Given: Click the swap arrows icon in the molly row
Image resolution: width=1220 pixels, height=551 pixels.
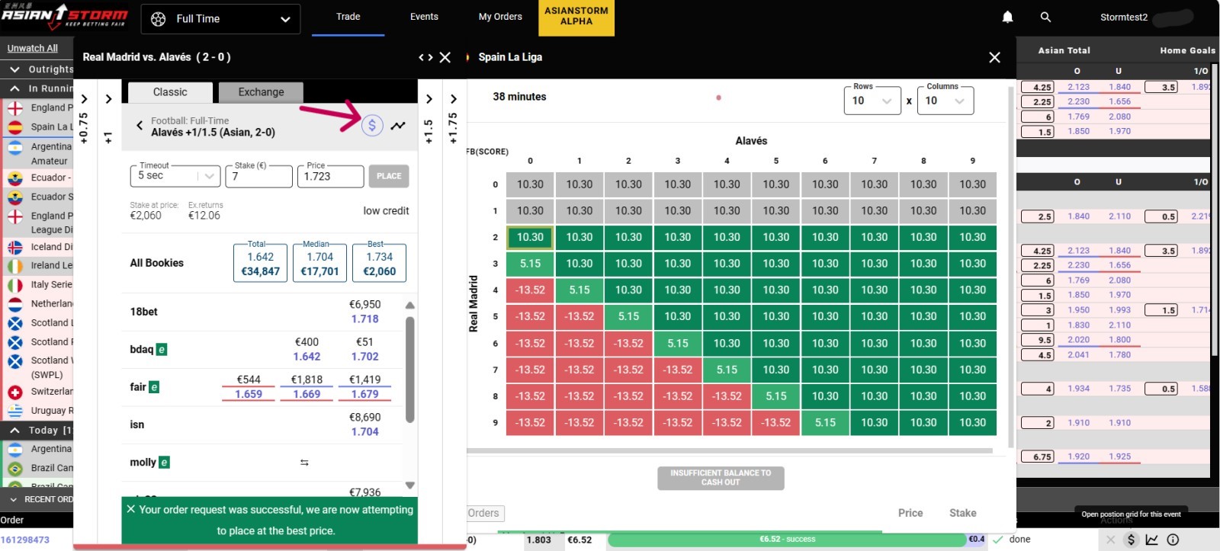Looking at the screenshot, I should pos(304,463).
